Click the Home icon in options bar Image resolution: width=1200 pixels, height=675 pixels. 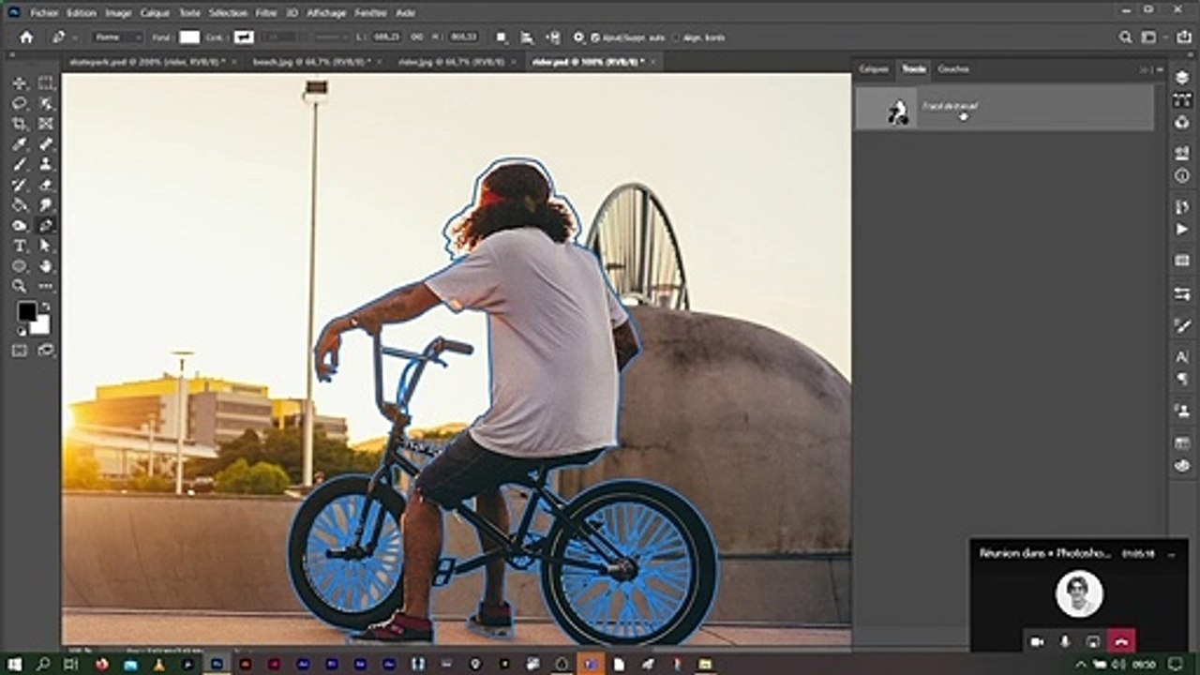tap(26, 37)
